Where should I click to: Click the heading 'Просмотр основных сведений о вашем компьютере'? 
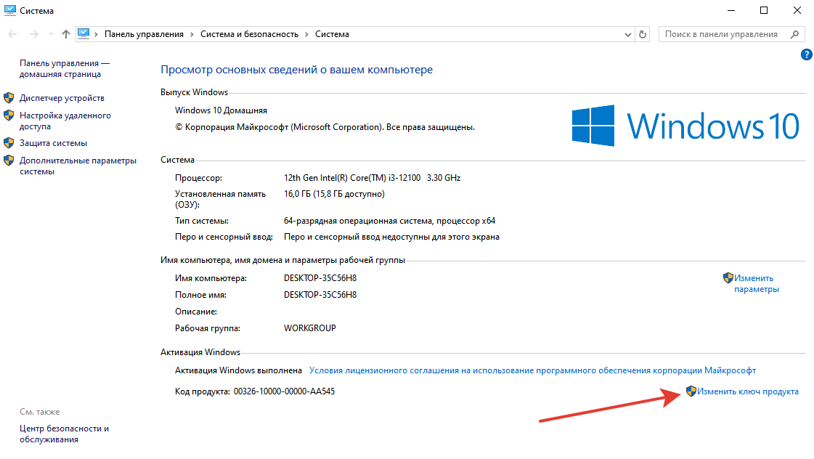point(296,70)
